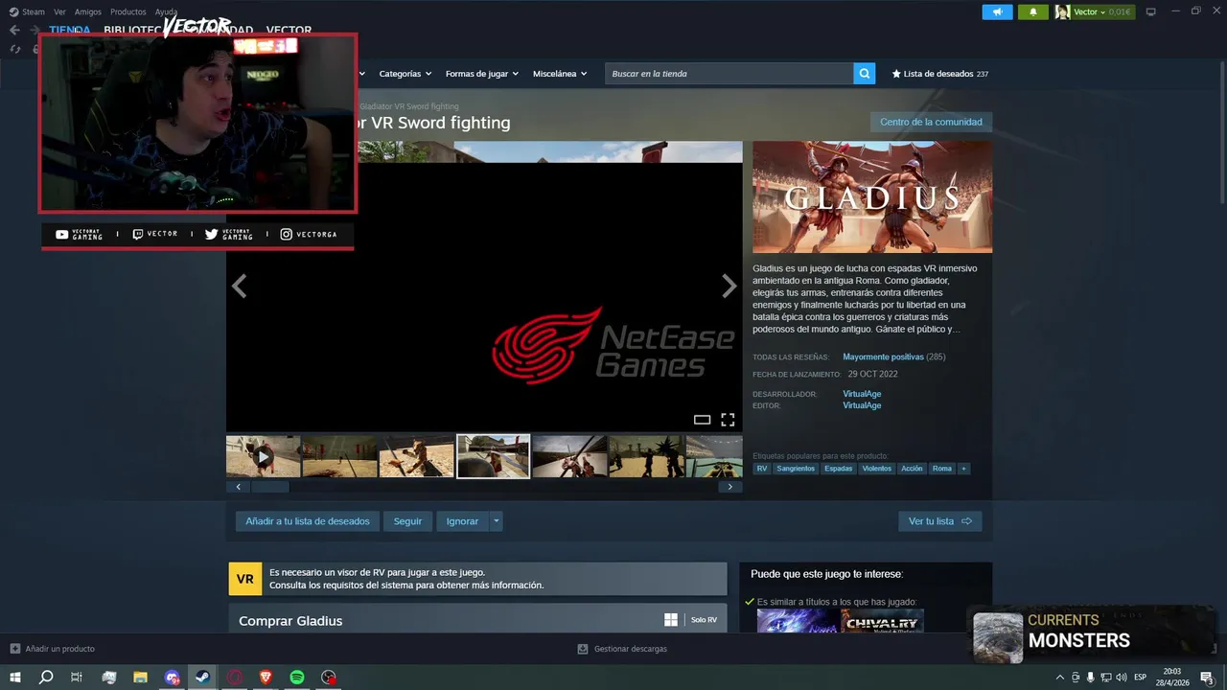The height and width of the screenshot is (690, 1227).
Task: Open Opera GX from the taskbar
Action: pyautogui.click(x=235, y=678)
